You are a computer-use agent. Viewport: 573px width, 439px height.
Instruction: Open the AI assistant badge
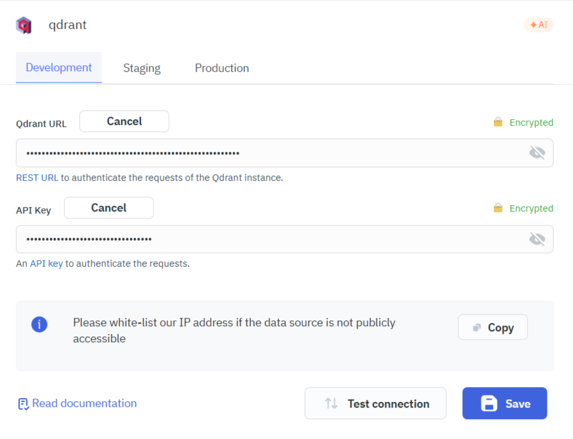[538, 25]
